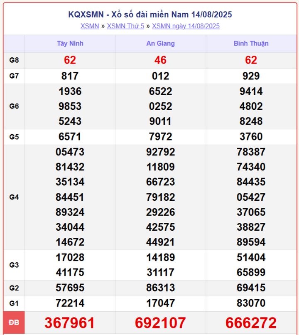The height and width of the screenshot is (335, 299).
Task: Click the G5 row label
Action: (14, 137)
